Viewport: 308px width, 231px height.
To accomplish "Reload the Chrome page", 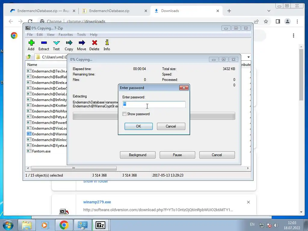I will [30, 21].
